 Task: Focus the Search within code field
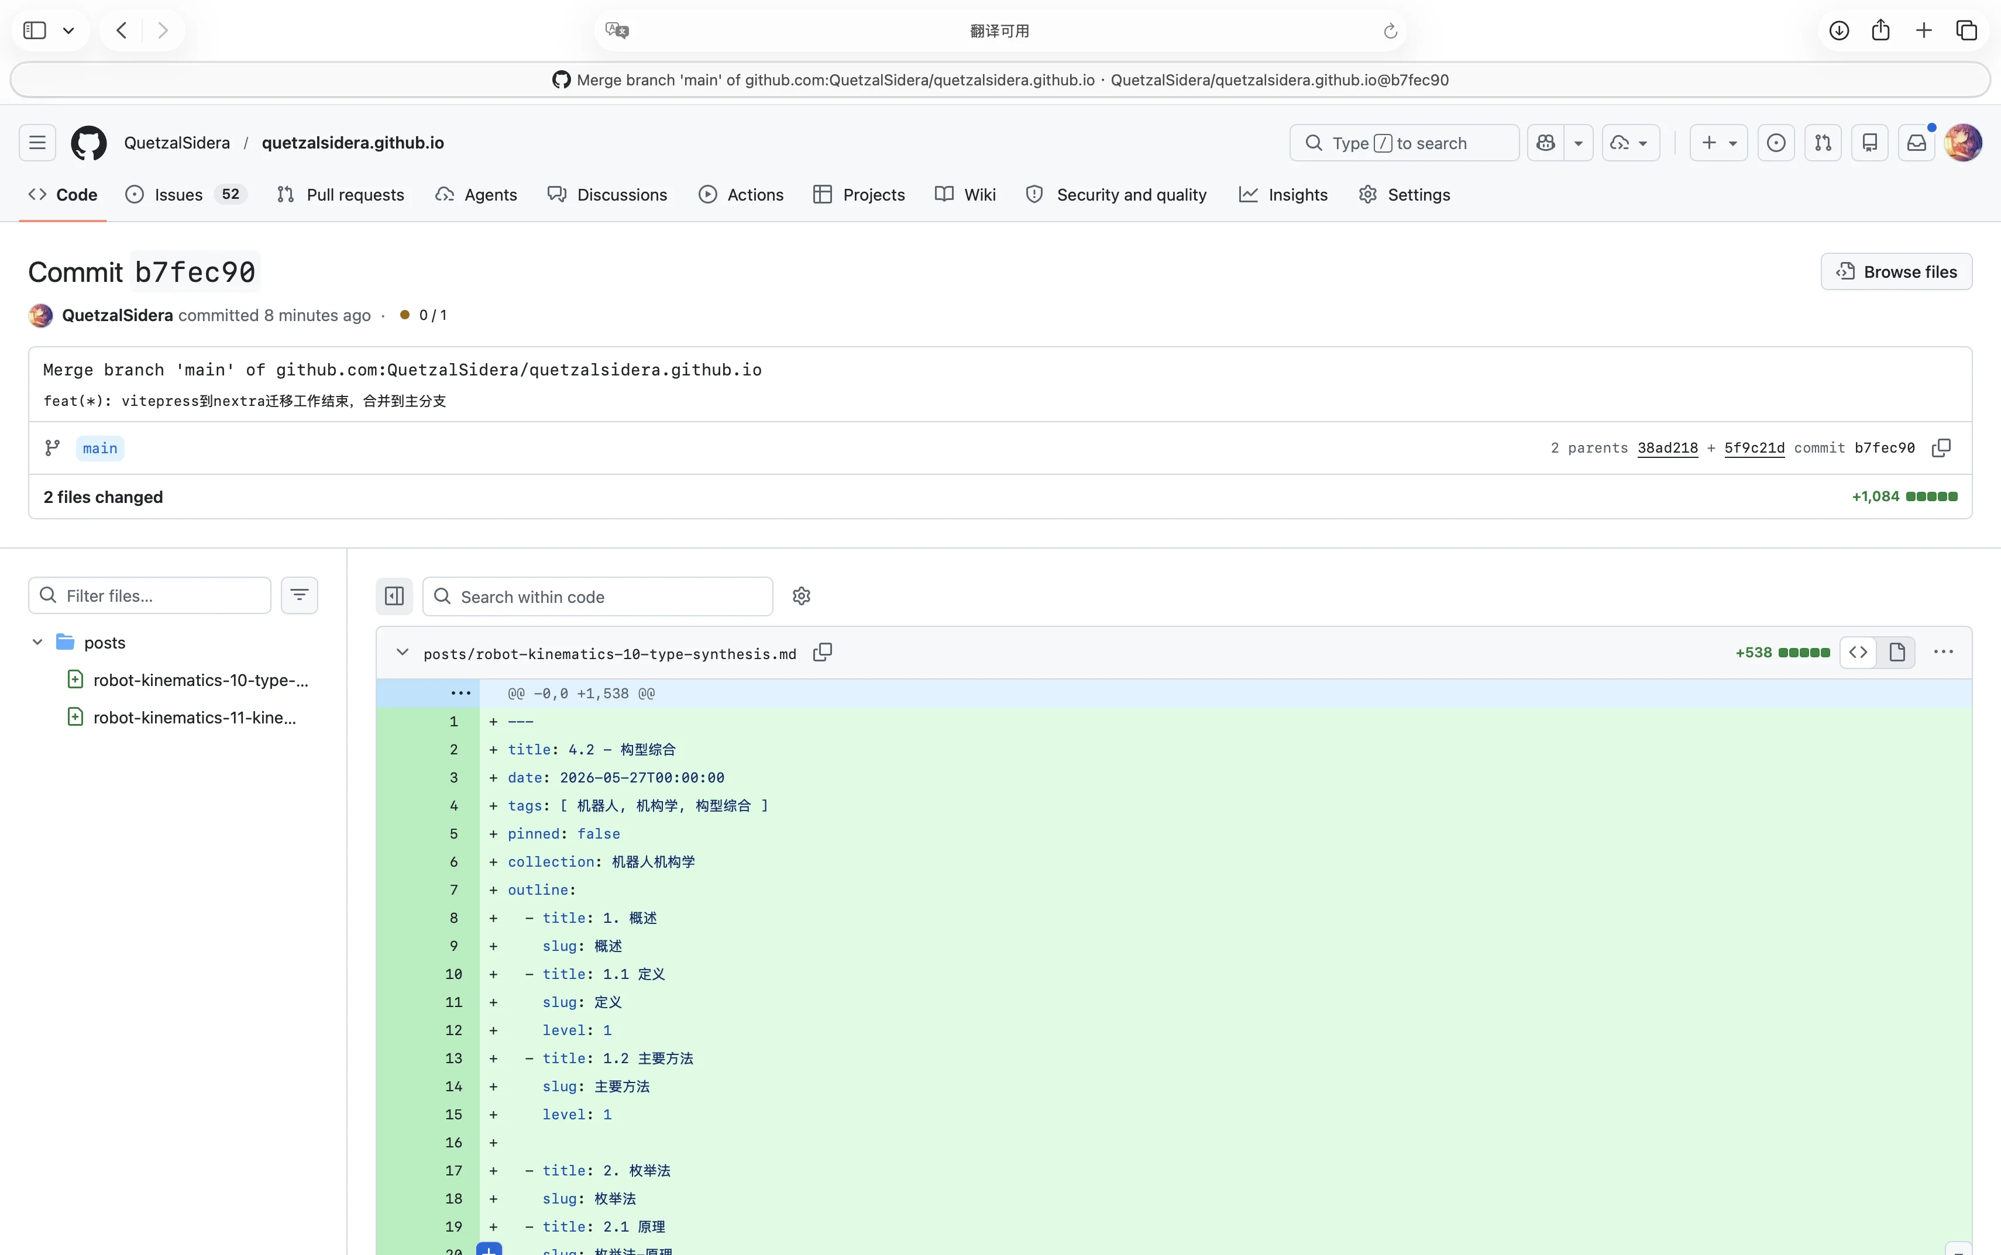click(x=598, y=597)
